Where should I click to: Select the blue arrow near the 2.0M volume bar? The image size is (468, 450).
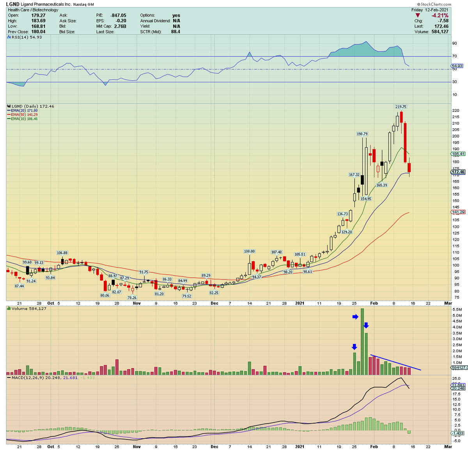355,346
